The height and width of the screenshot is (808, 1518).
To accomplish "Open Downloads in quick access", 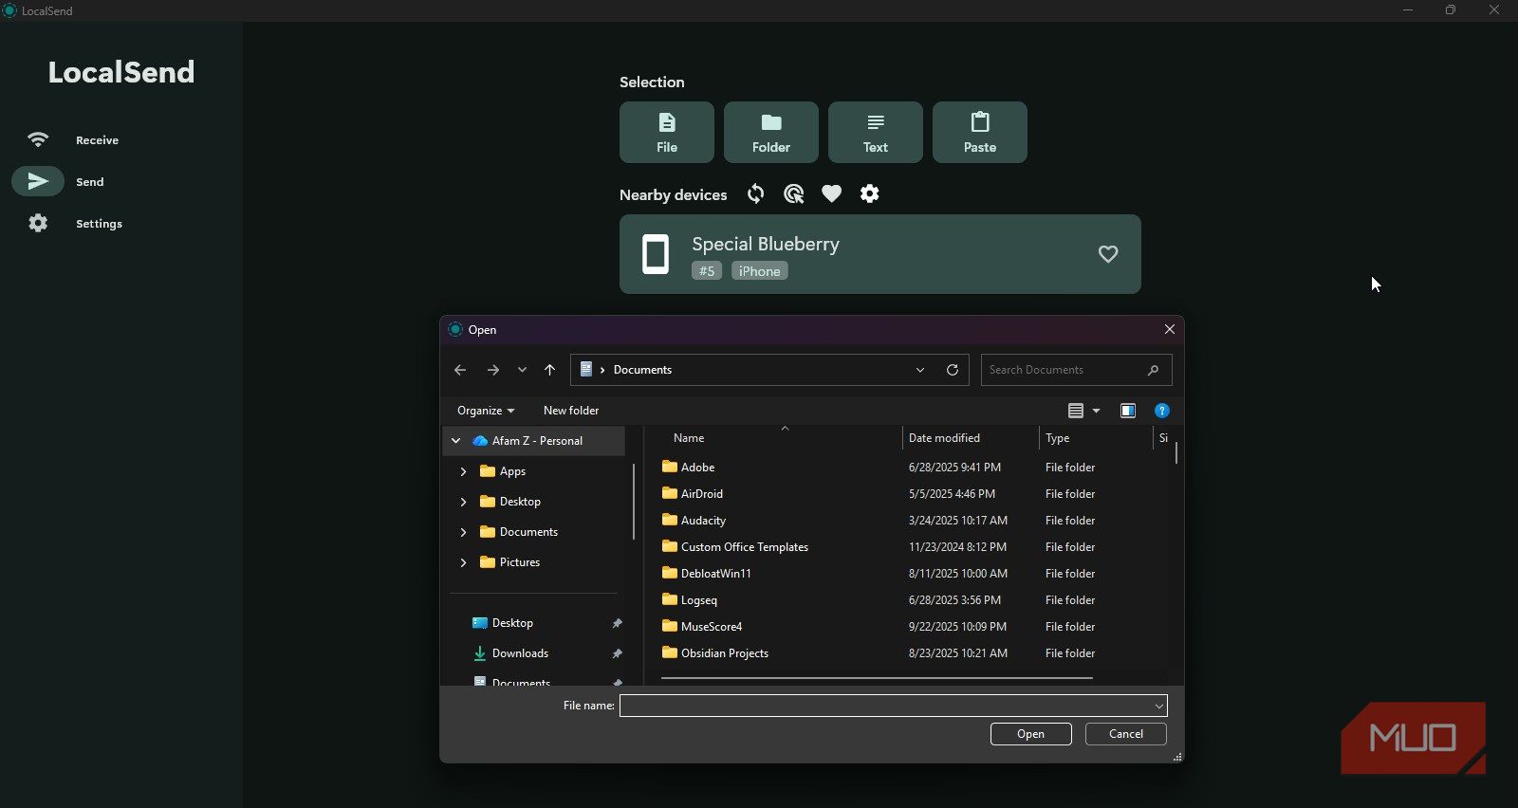I will tap(520, 653).
